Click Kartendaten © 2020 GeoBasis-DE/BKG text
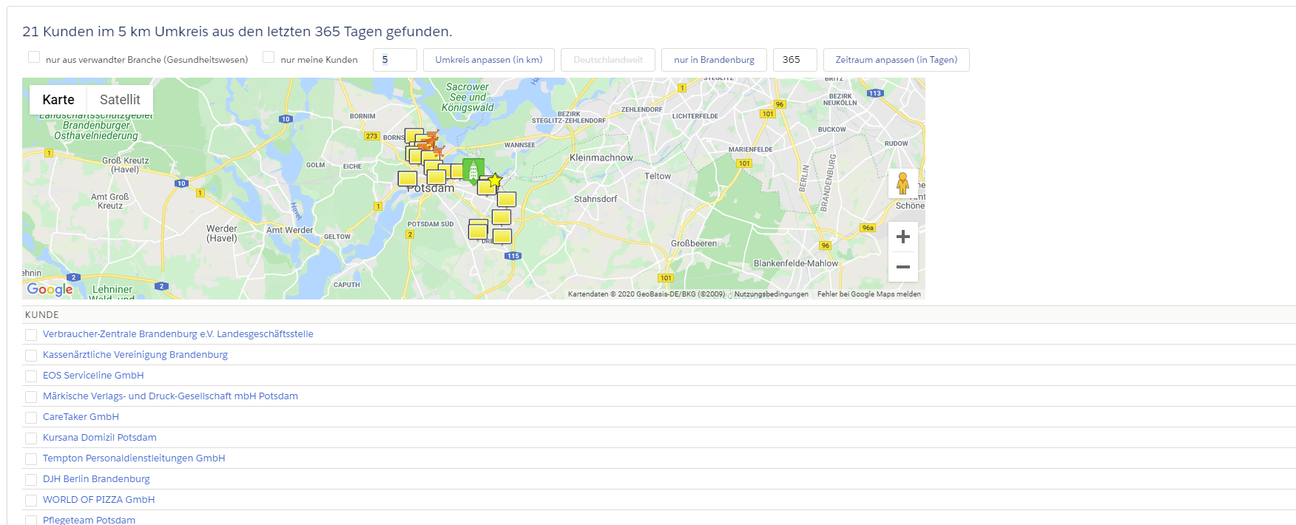Viewport: 1296px width, 525px height. pyautogui.click(x=647, y=294)
